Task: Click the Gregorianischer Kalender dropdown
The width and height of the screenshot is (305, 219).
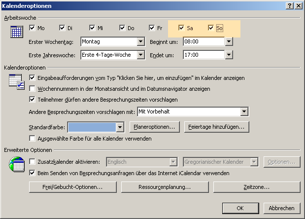Action: (x=221, y=162)
